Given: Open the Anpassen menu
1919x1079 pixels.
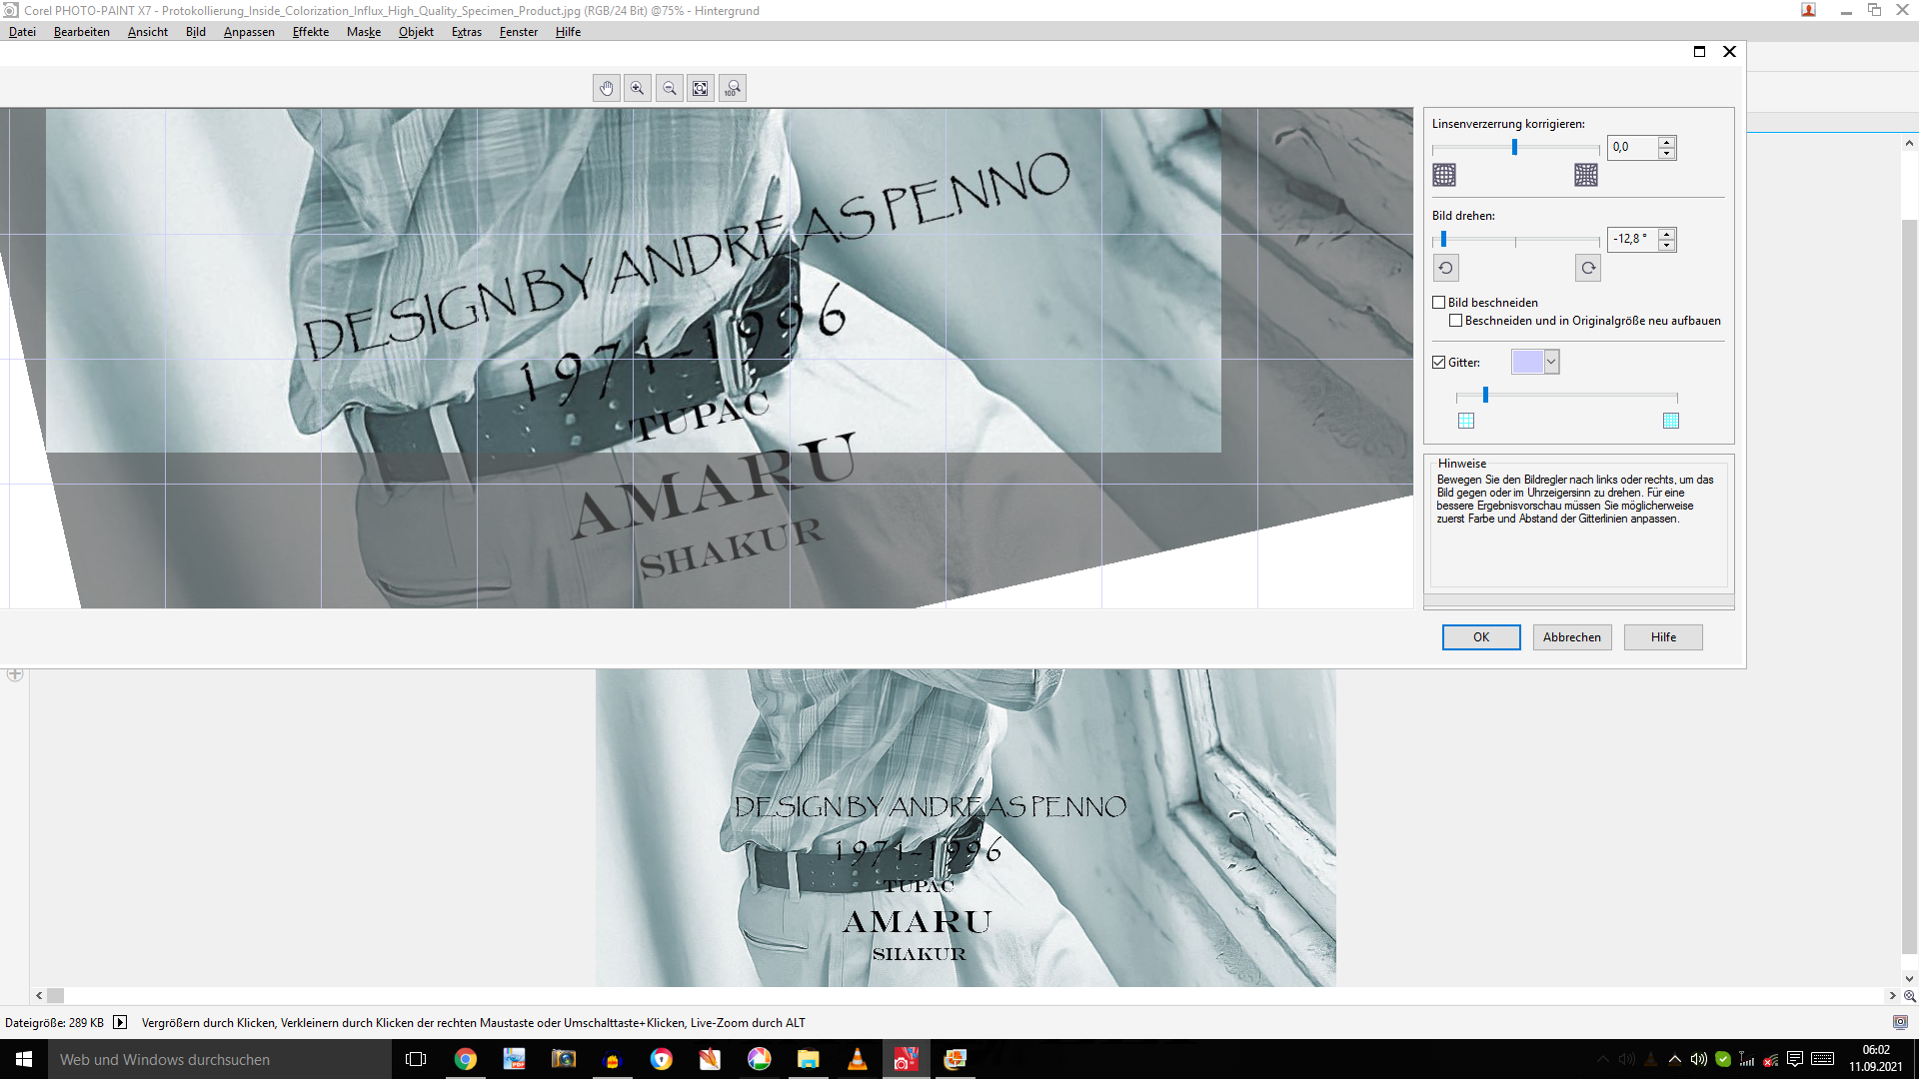Looking at the screenshot, I should 249,32.
